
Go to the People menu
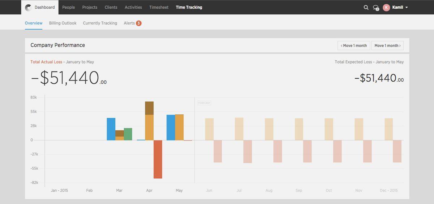pyautogui.click(x=68, y=7)
